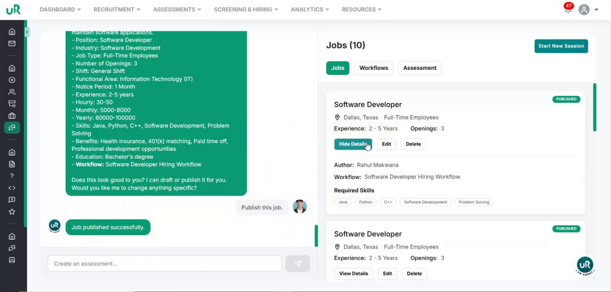Viewport: 611px width, 292px height.
Task: Open the floating UR Agent chat icon
Action: click(585, 266)
